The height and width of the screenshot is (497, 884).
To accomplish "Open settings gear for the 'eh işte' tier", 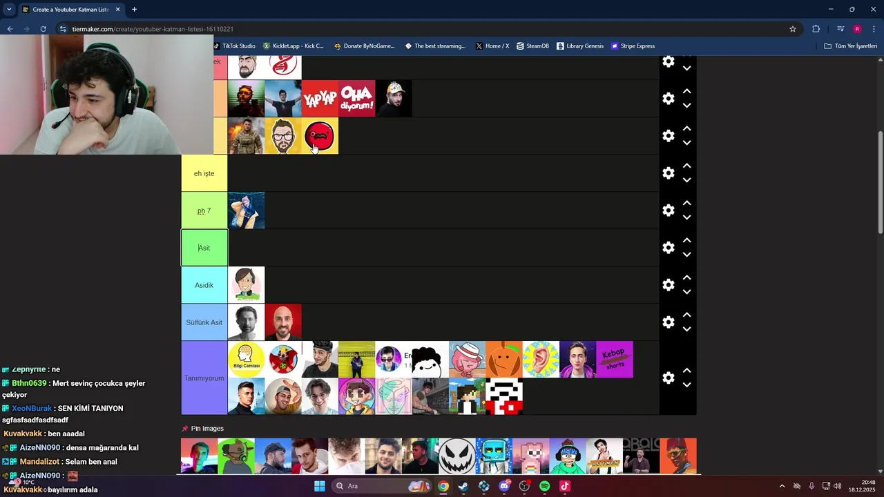I will pos(668,173).
